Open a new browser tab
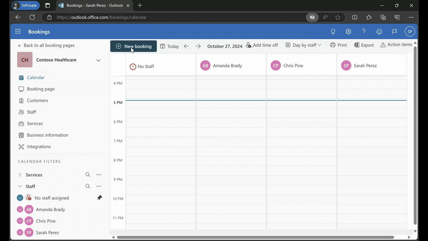 (x=140, y=5)
